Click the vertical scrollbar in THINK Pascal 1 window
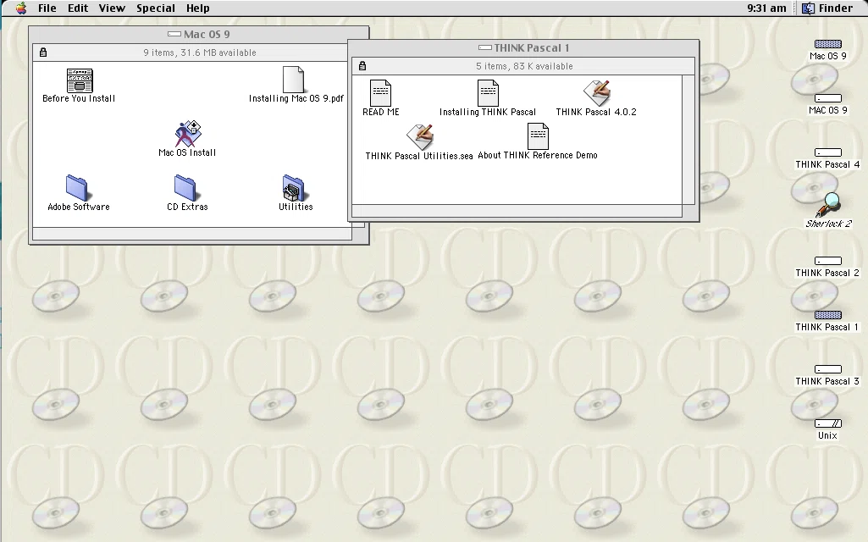Screen dimensions: 868x542 coord(688,140)
